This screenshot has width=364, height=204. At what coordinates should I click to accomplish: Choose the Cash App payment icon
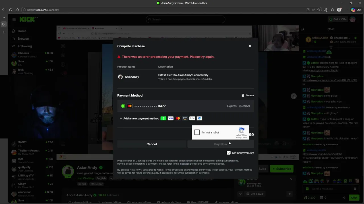[x=163, y=118]
